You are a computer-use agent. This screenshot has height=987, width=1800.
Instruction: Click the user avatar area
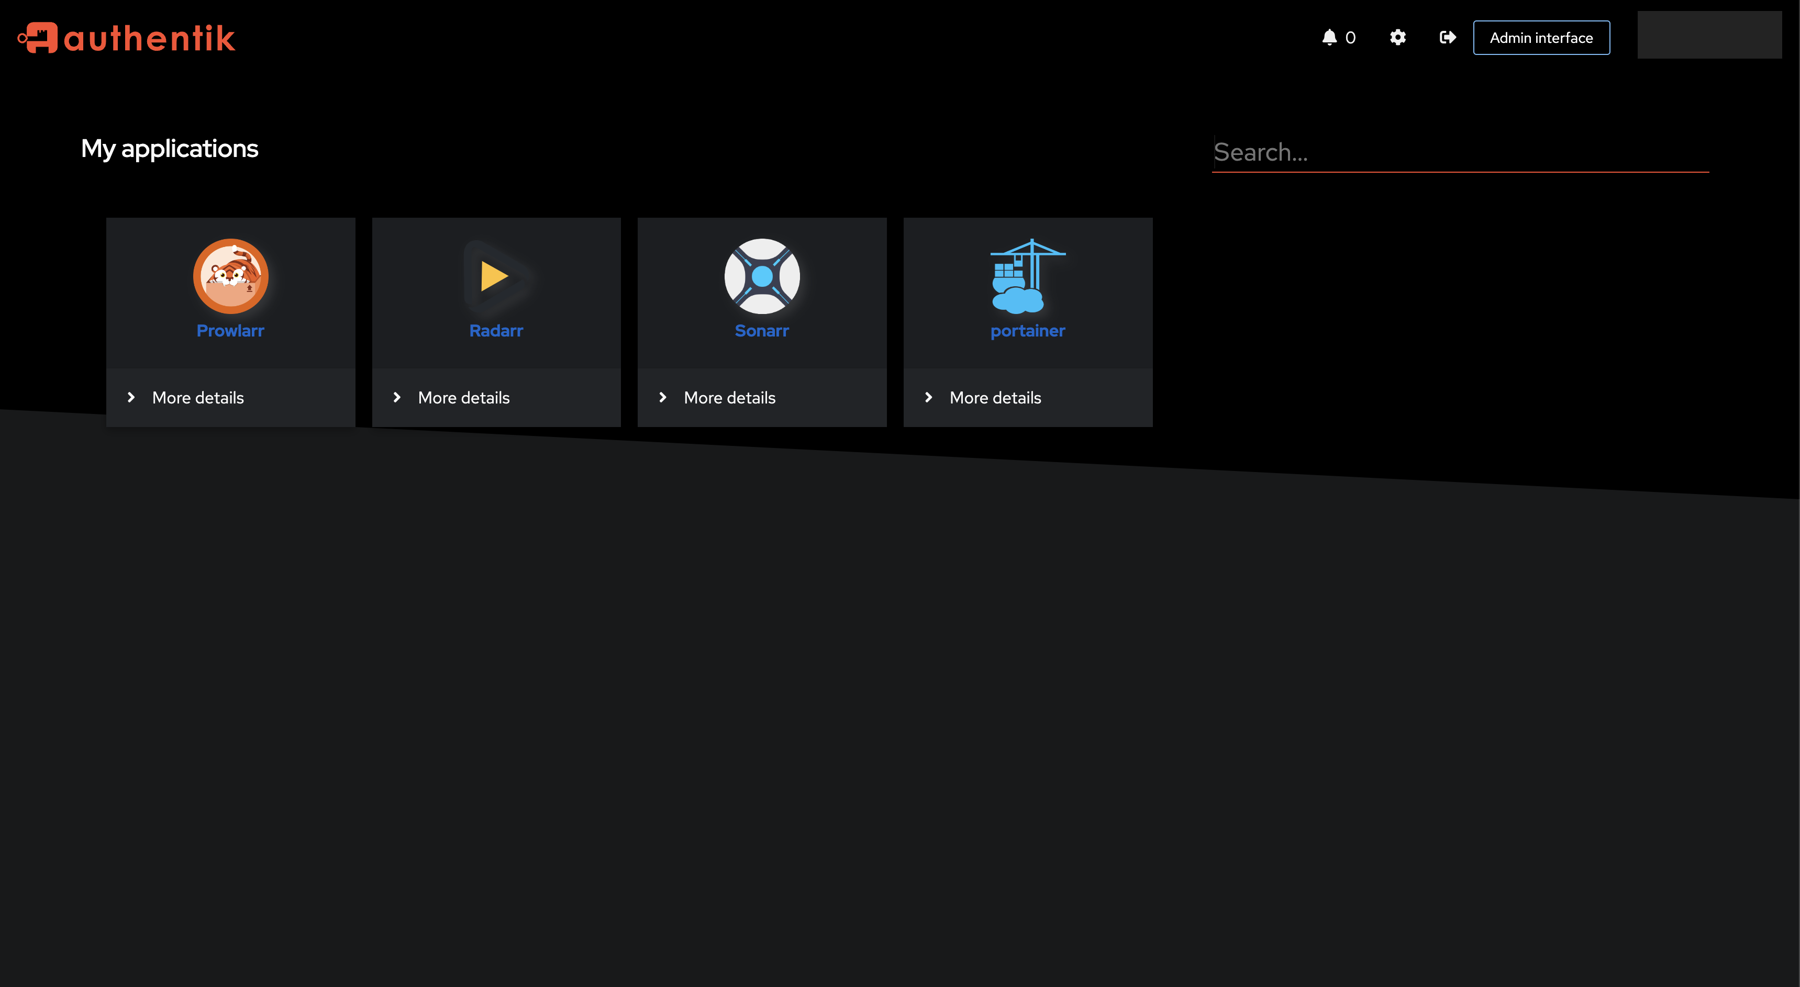(1709, 35)
